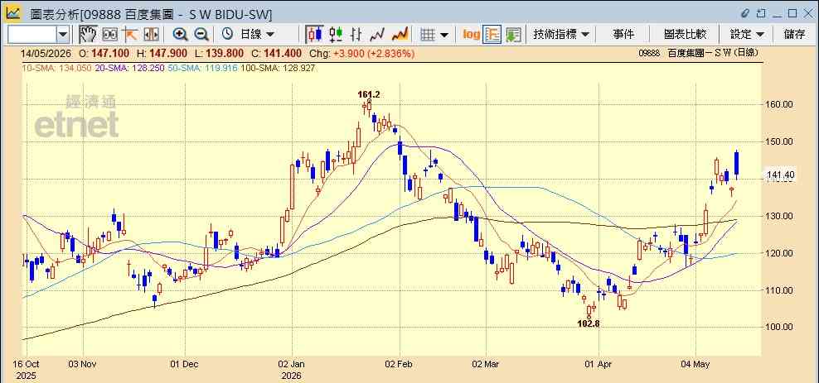The image size is (819, 383).
Task: Click the paperclip pin window icon
Action: [745, 13]
